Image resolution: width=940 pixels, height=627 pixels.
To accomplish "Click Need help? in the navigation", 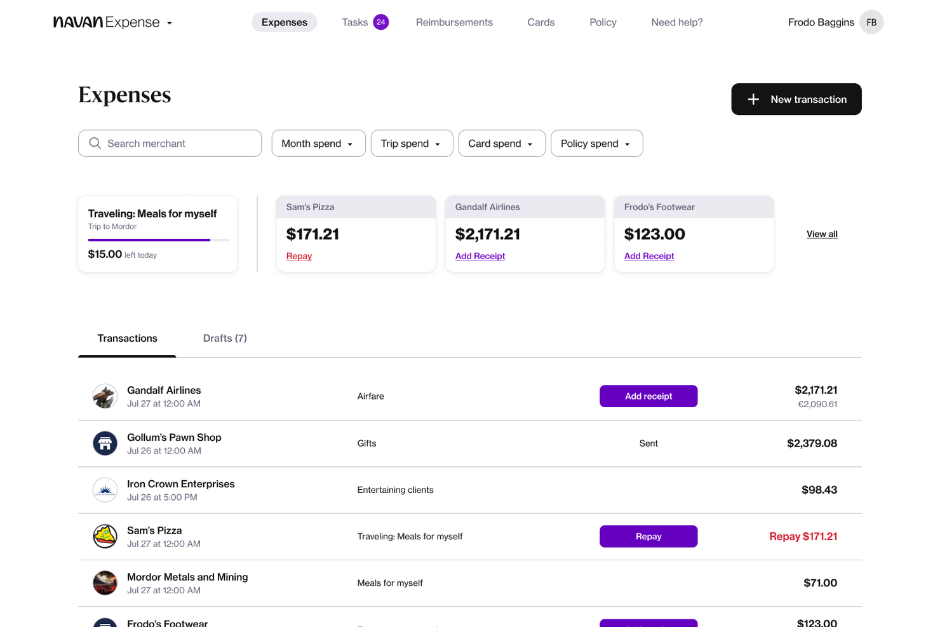I will (x=677, y=22).
